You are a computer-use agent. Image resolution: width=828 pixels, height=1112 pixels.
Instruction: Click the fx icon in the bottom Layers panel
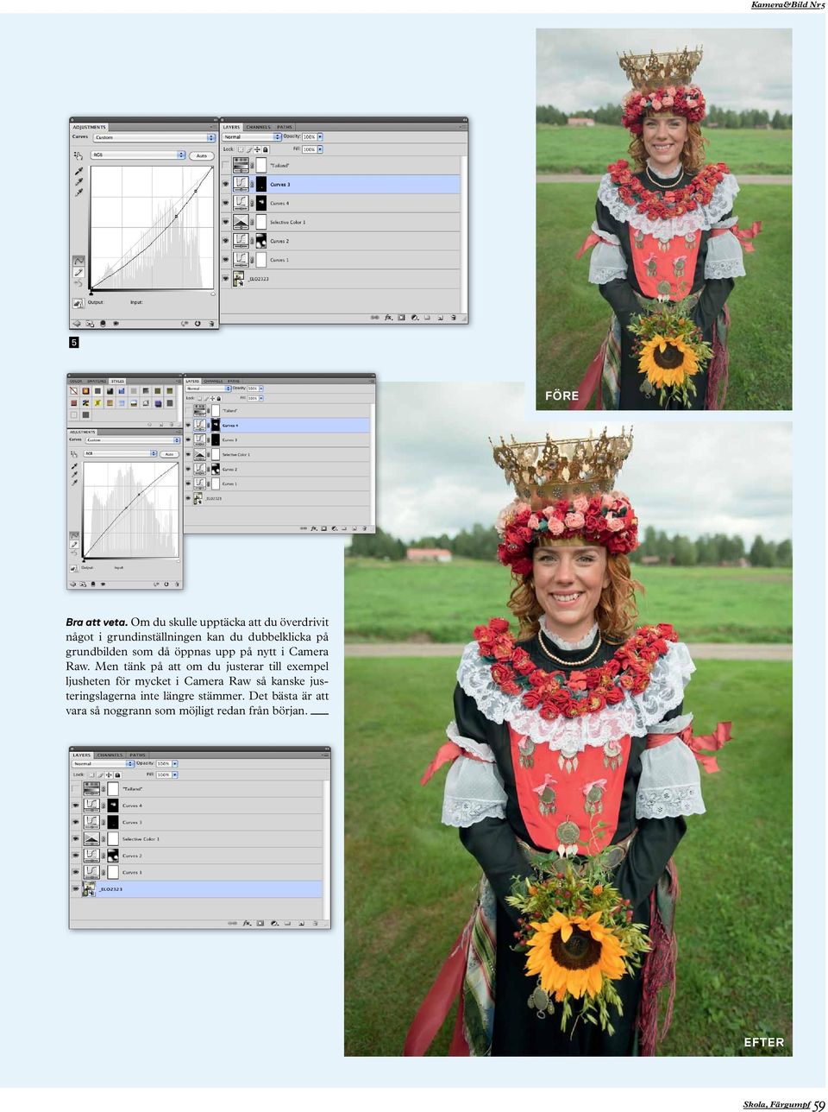point(245,923)
